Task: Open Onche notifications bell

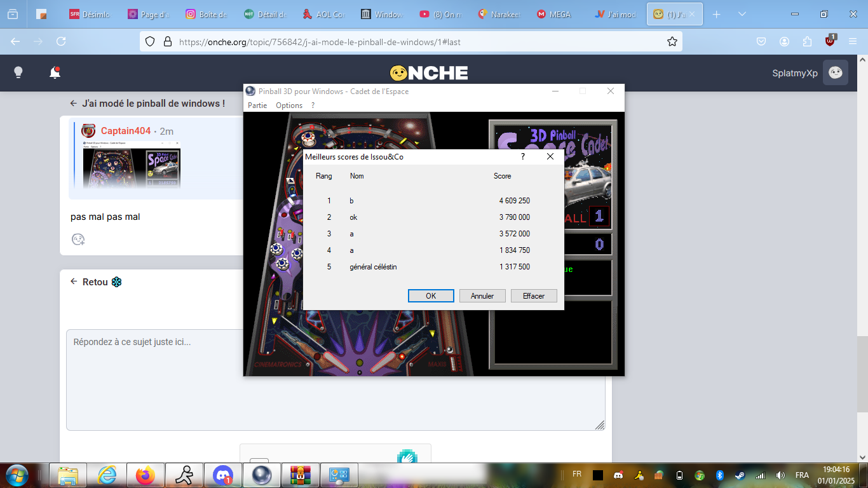Action: click(x=55, y=72)
